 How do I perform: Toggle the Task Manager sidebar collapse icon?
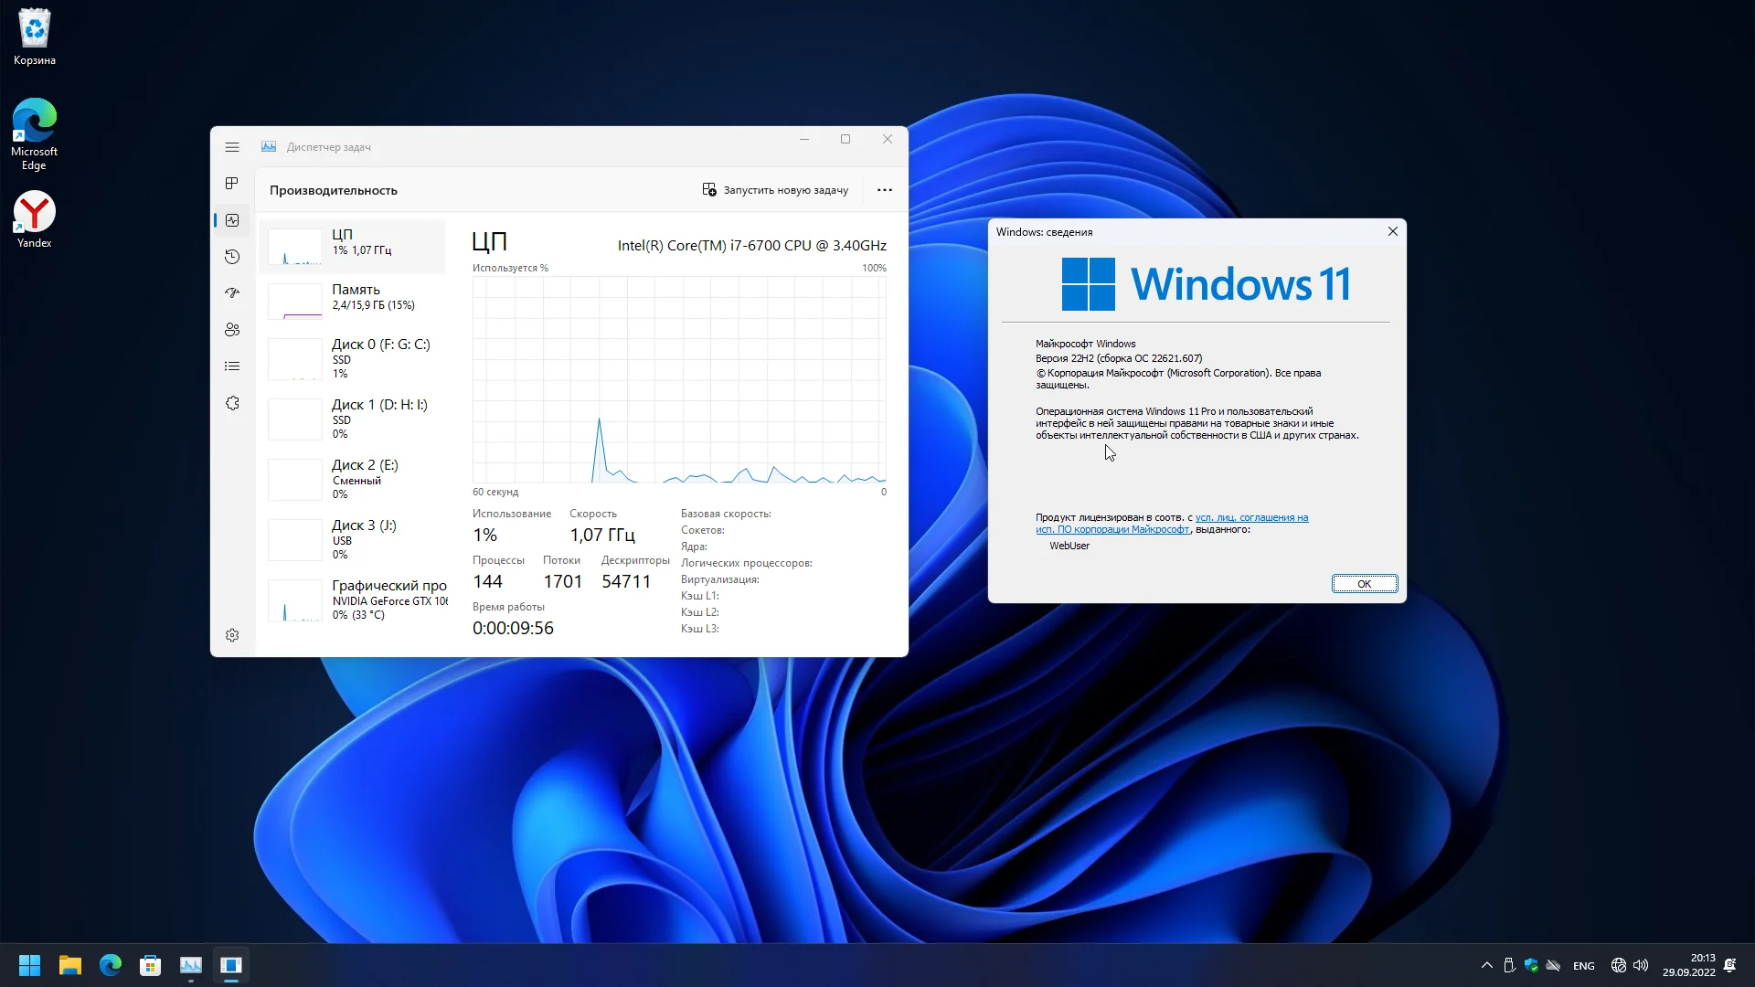pyautogui.click(x=231, y=146)
